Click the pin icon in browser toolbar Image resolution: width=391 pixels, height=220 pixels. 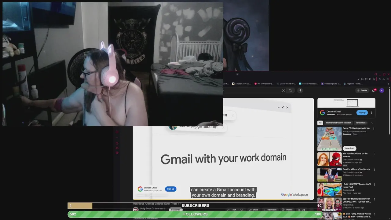(x=359, y=79)
